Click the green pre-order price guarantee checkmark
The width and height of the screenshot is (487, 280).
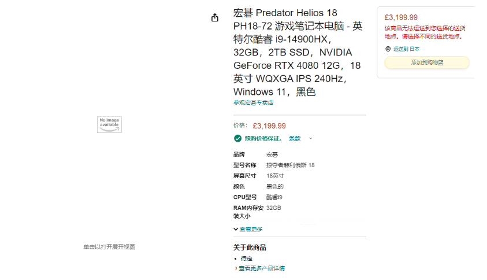[x=237, y=138]
